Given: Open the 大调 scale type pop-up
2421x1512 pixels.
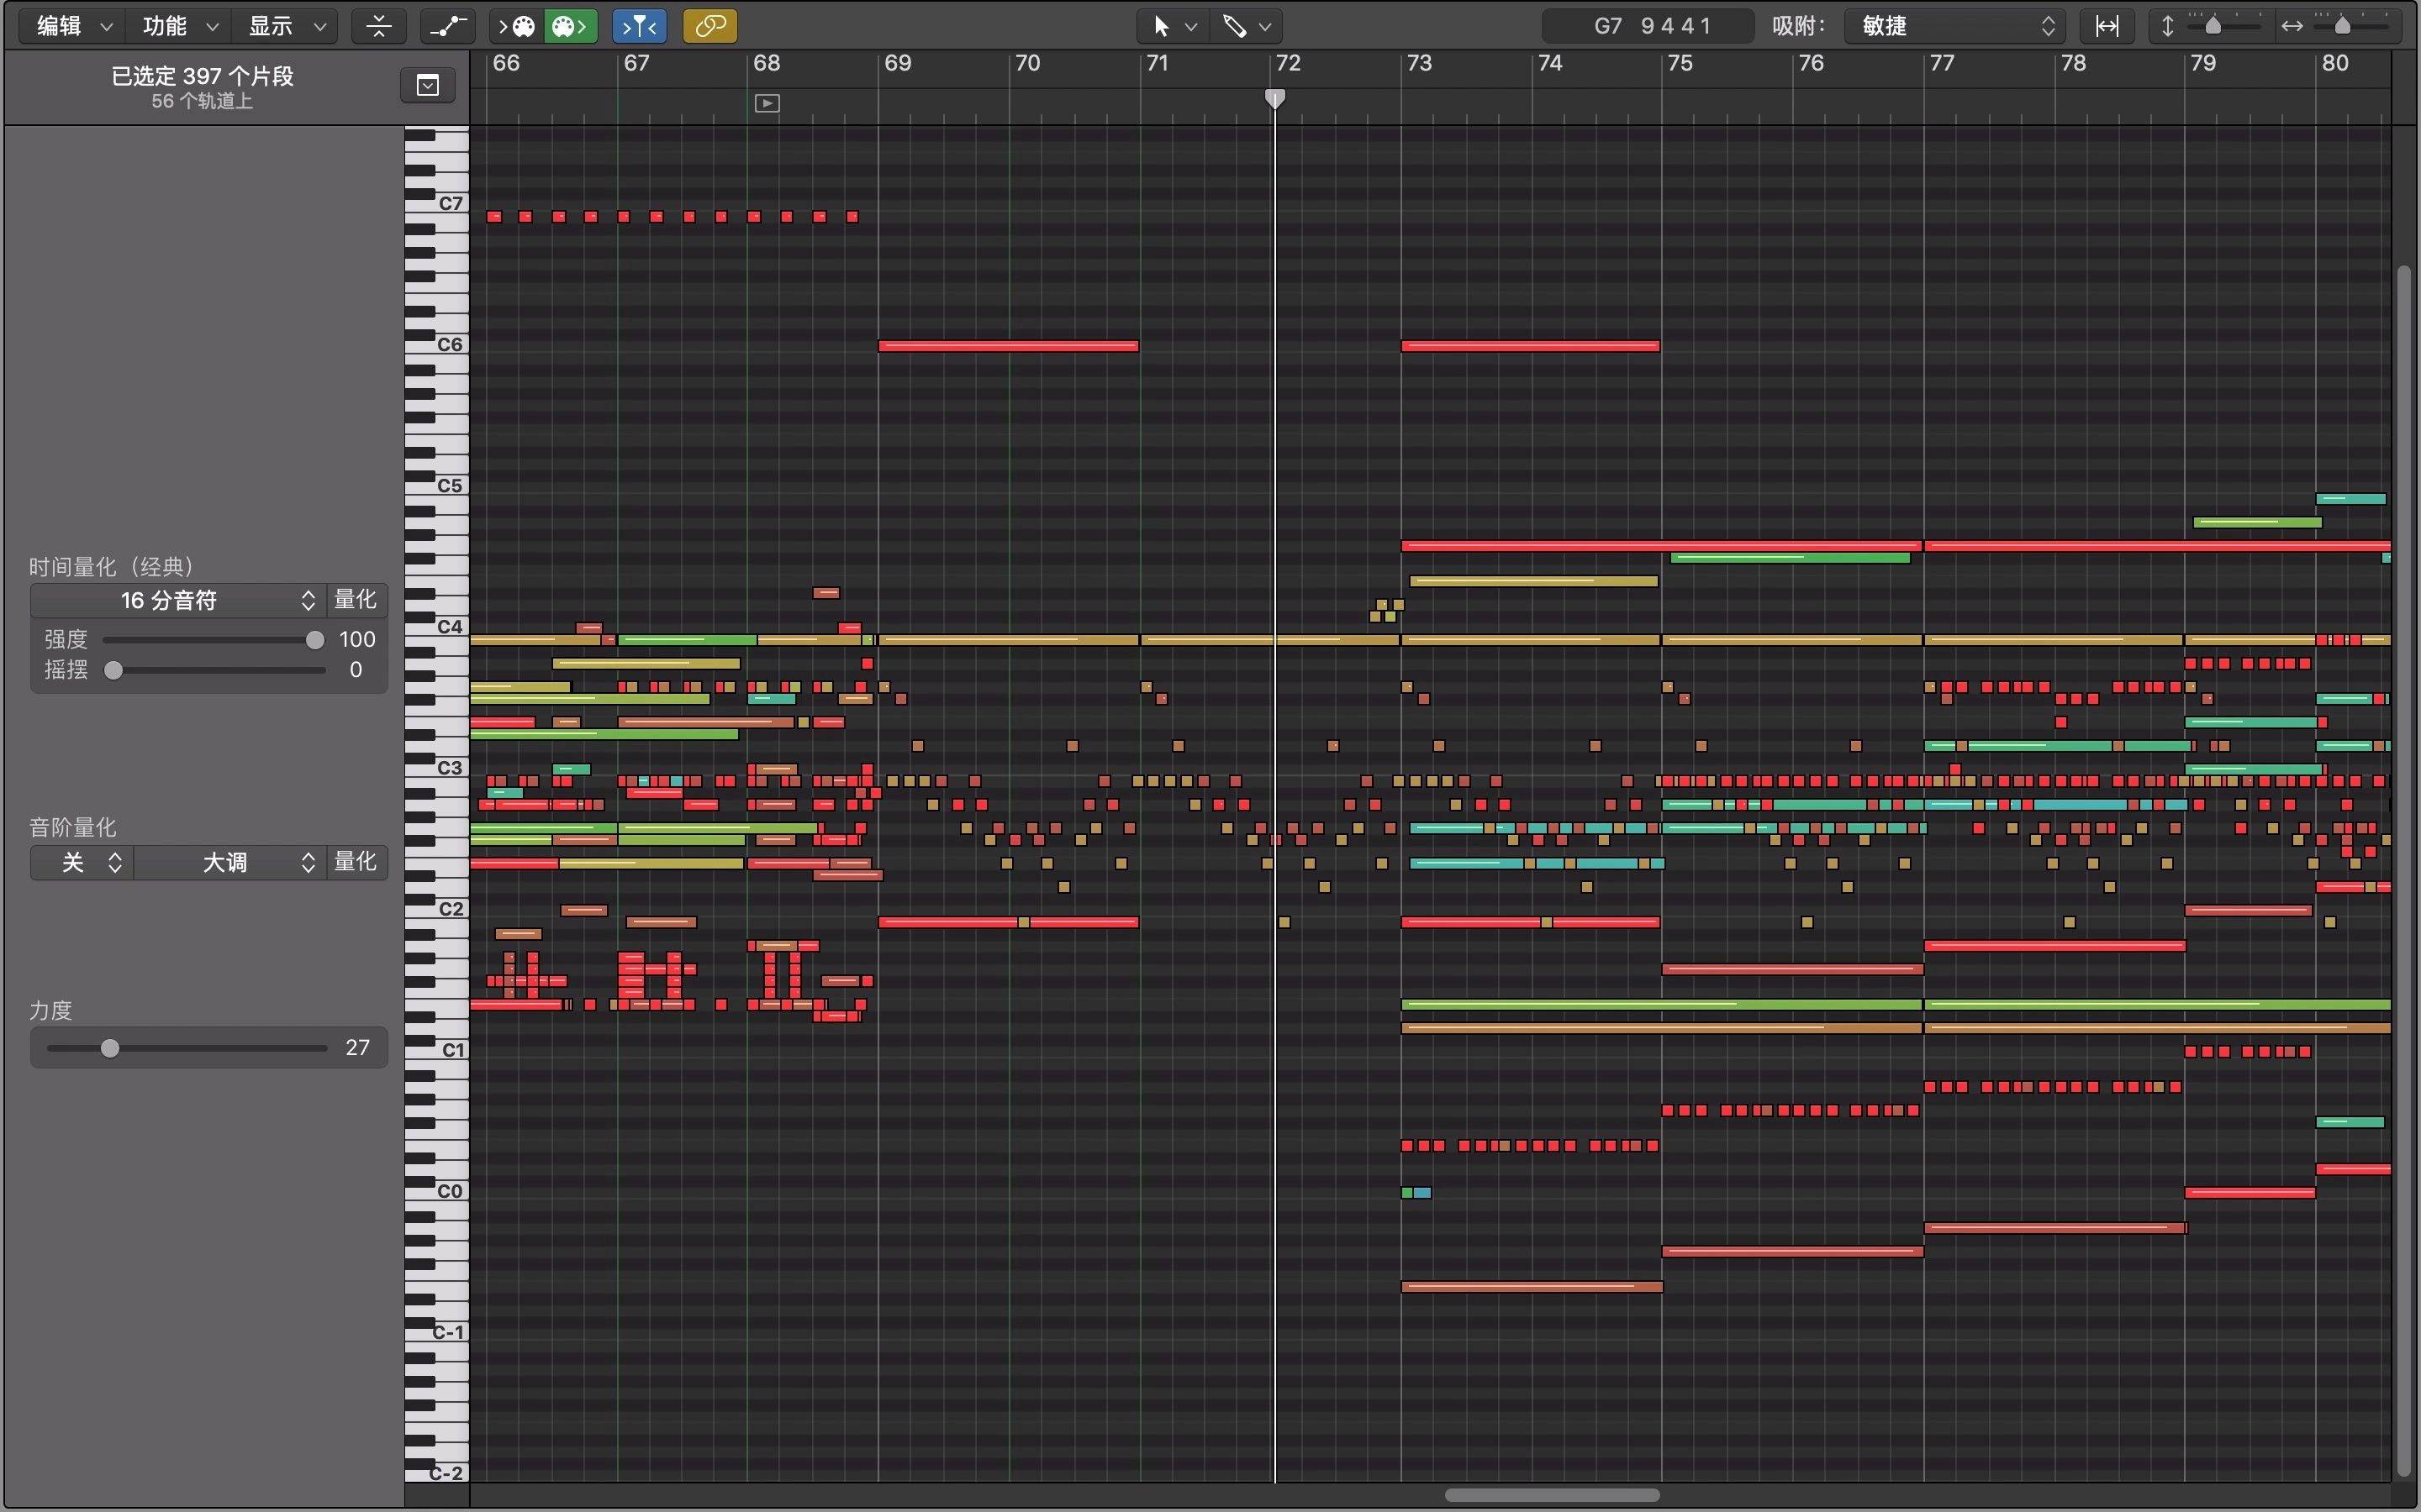Looking at the screenshot, I should pos(230,862).
